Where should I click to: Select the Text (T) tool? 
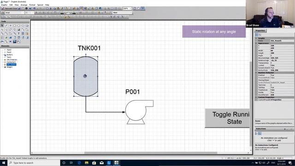19,34
